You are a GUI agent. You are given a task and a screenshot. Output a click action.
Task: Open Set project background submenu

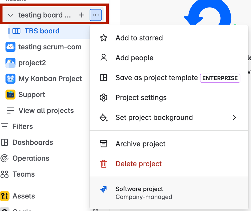click(169, 118)
